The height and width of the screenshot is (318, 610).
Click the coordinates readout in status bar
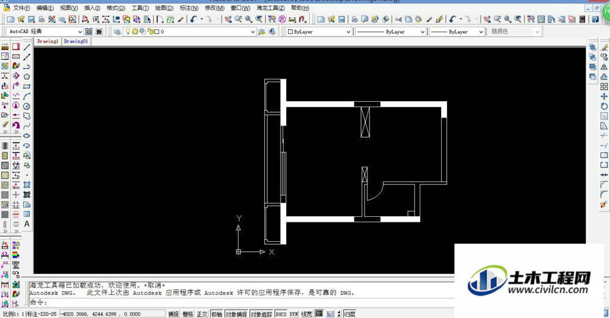pos(112,314)
